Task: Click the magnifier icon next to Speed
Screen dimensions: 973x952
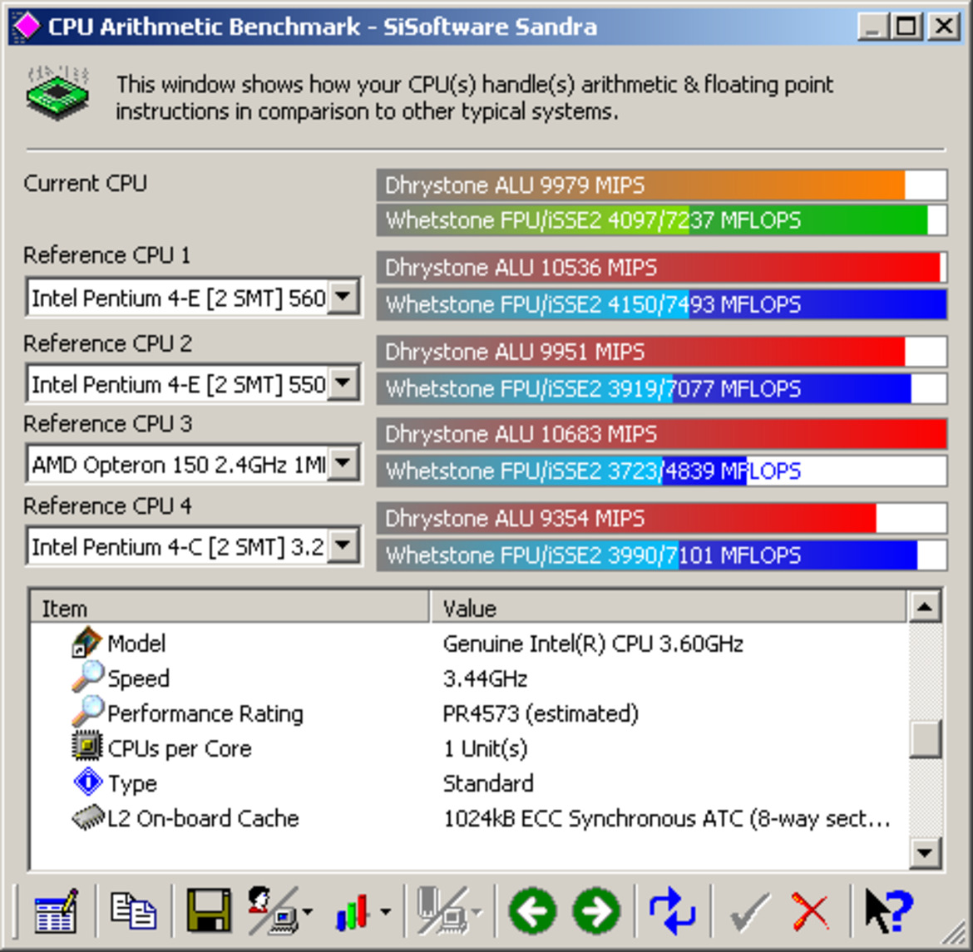Action: pos(88,677)
